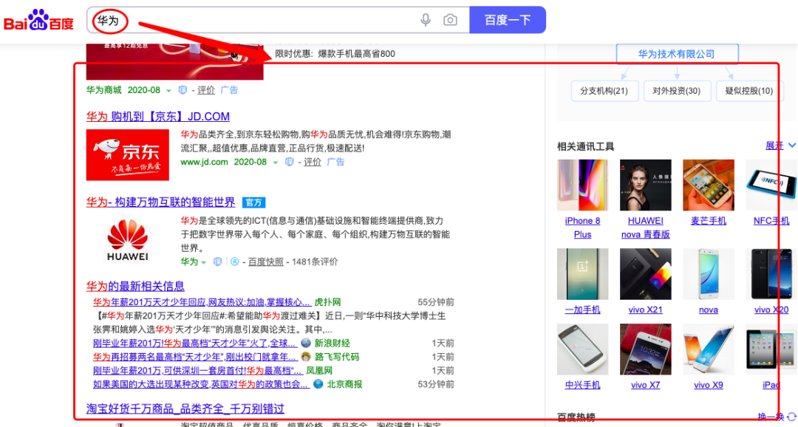The width and height of the screenshot is (798, 427).
Task: Open the vivo X7 text link
Action: click(x=645, y=385)
